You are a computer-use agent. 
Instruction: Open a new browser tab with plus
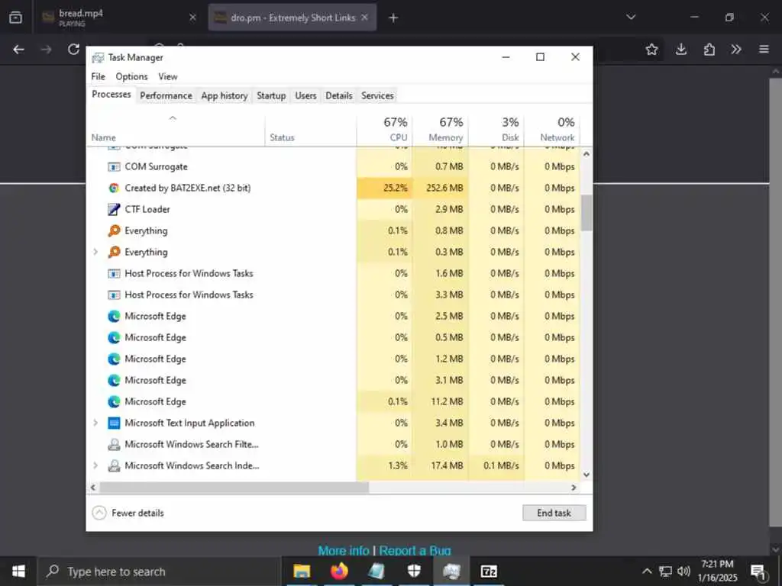pyautogui.click(x=393, y=18)
